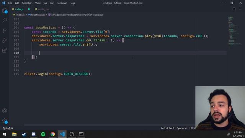This screenshot has height=138, width=245.
Task: Click configs.YTDL on line 106
Action: [192, 36]
